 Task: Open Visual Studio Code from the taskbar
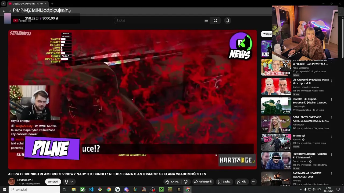[x=91, y=190]
